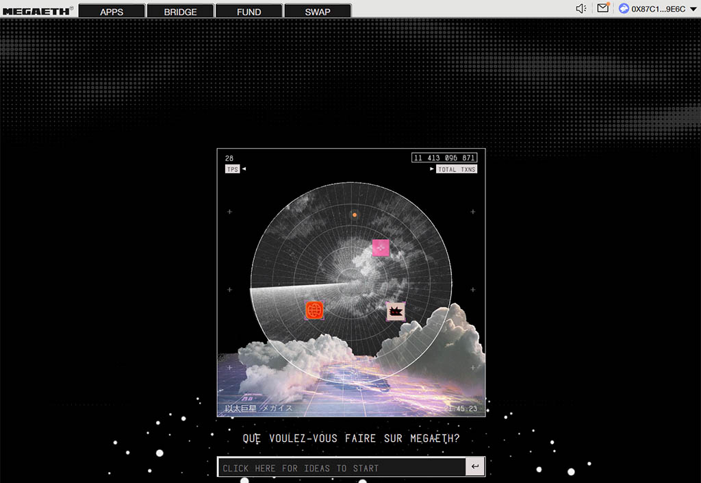The width and height of the screenshot is (701, 483).
Task: Go to the SWAP tab
Action: pos(318,12)
